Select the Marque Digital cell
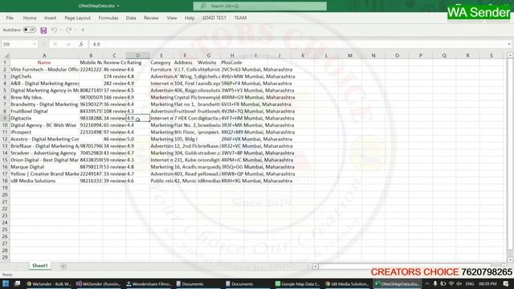 coord(44,167)
